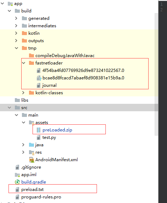Click the blue java folder icon
Screen dimensions: 167x203
[31, 145]
